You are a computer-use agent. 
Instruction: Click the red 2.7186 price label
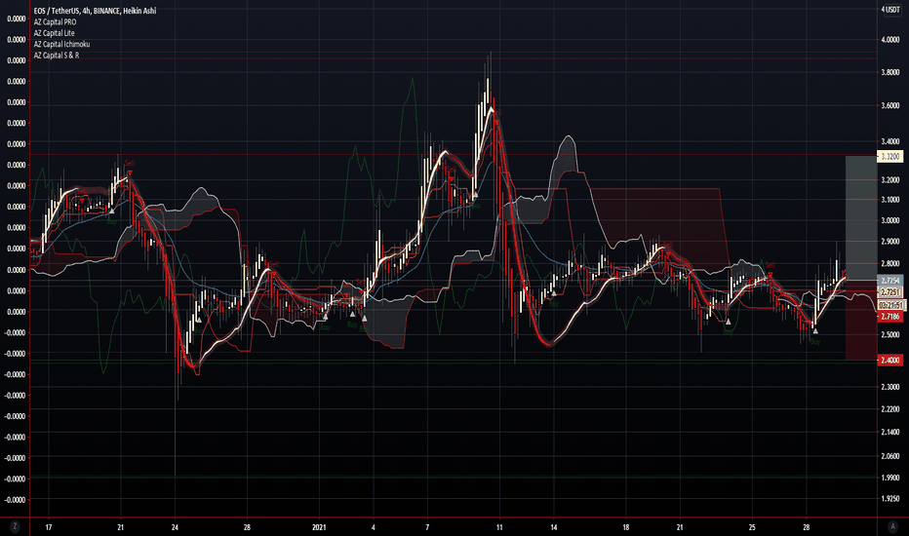(x=890, y=317)
